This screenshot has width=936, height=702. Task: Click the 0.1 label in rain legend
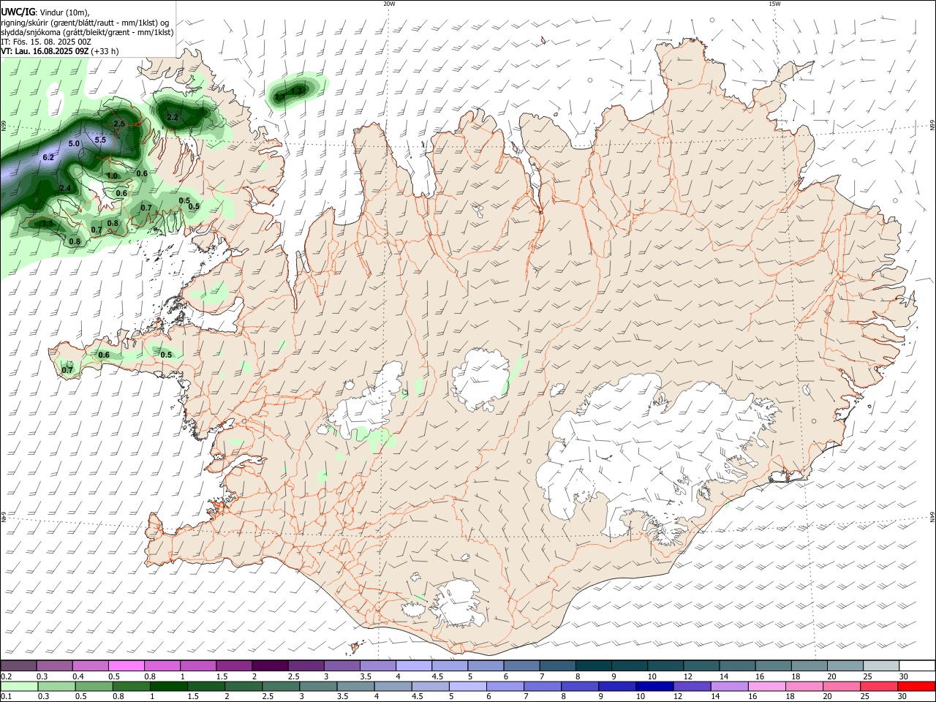6,696
